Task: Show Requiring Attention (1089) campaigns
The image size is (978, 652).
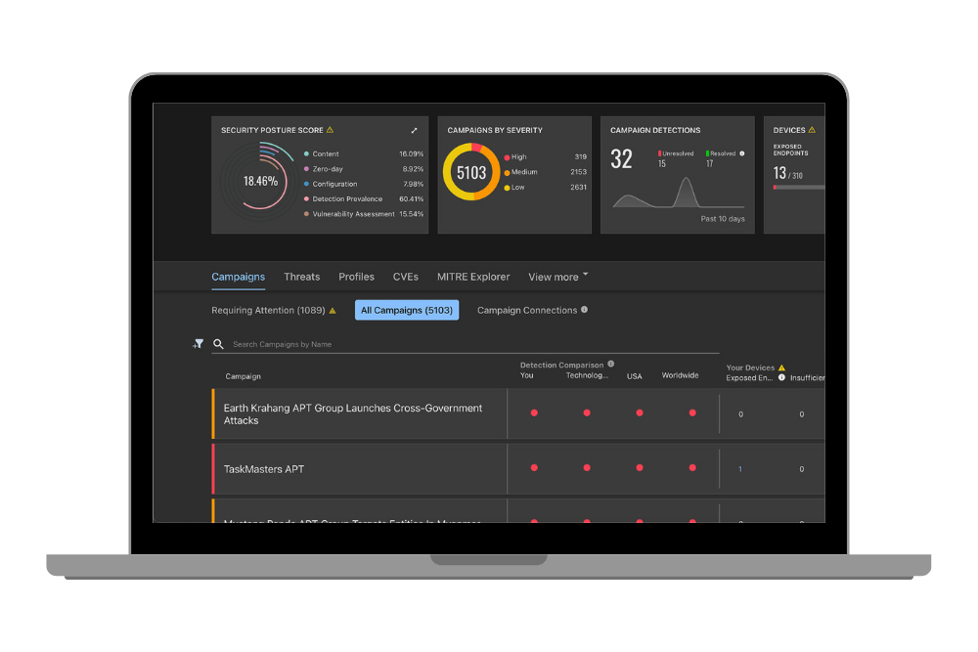Action: (x=268, y=310)
